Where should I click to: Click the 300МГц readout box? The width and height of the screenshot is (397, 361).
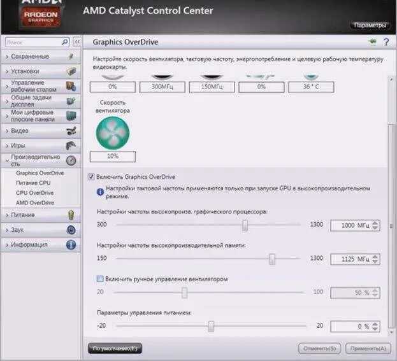tap(162, 87)
